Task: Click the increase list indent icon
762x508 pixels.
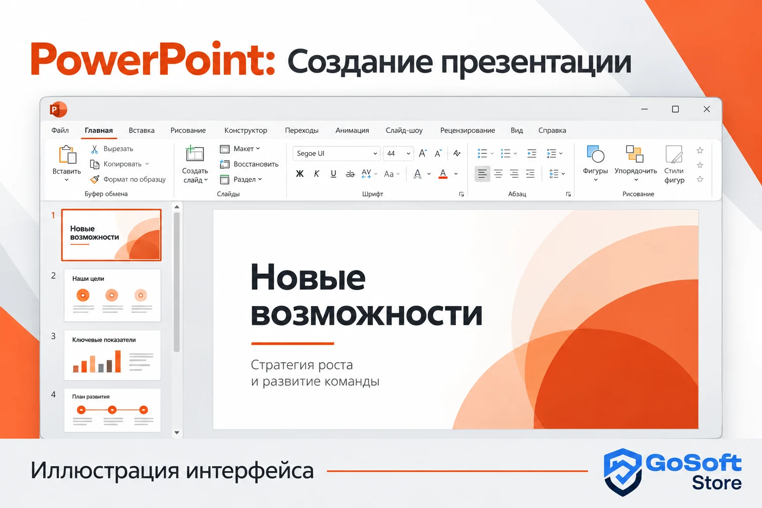Action: click(531, 153)
